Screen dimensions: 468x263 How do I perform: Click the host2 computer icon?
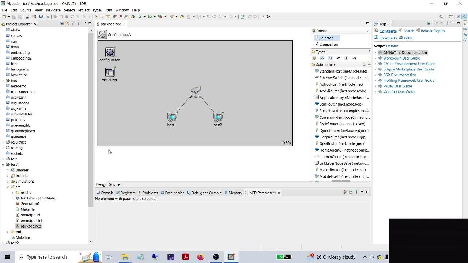[x=218, y=117]
